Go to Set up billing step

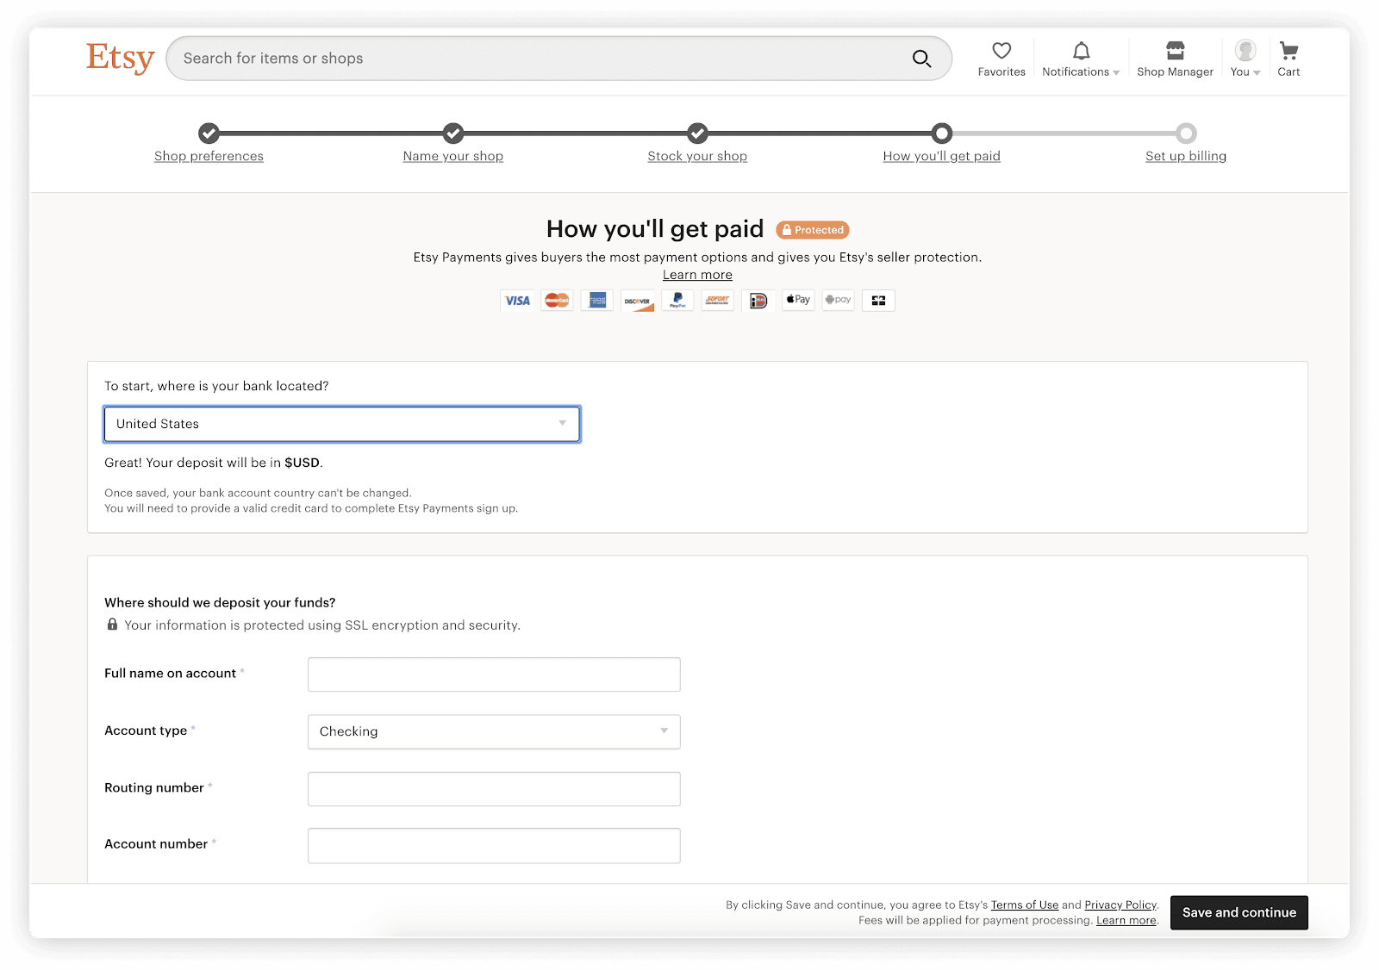click(1186, 156)
